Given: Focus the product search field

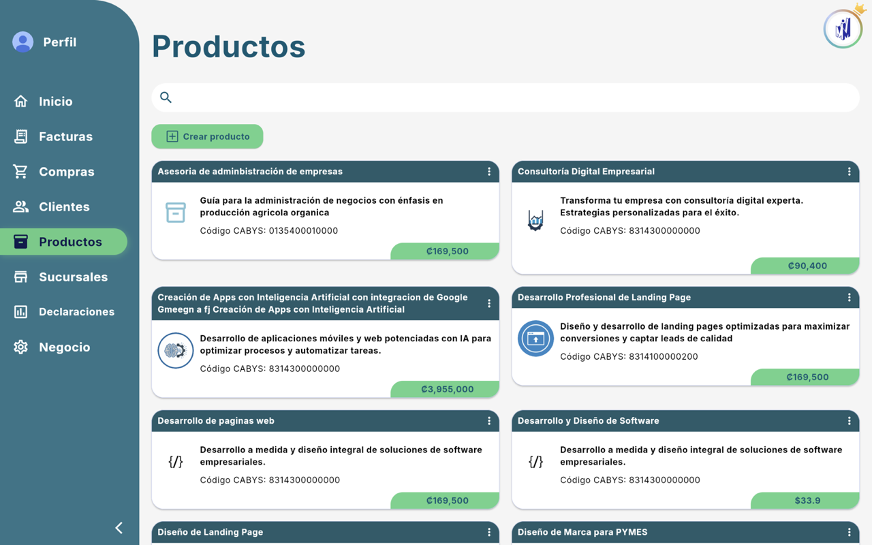Looking at the screenshot, I should (505, 97).
